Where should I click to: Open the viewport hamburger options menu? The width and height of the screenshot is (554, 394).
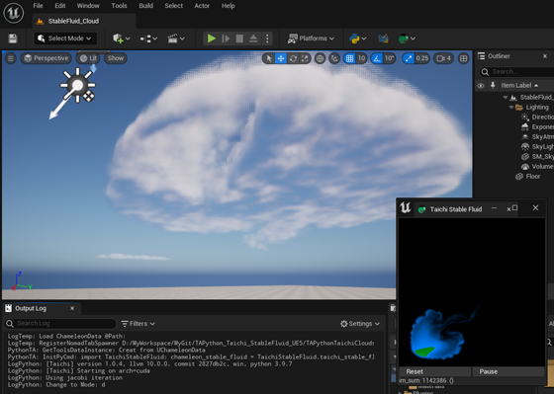[x=11, y=58]
